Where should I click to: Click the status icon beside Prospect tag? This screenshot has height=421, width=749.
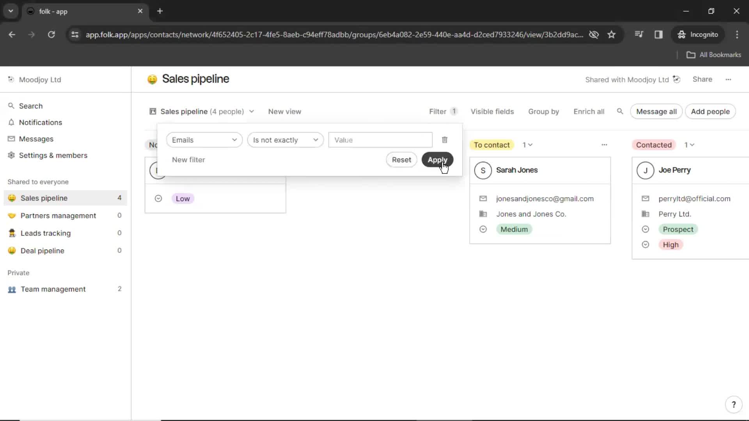pos(645,230)
